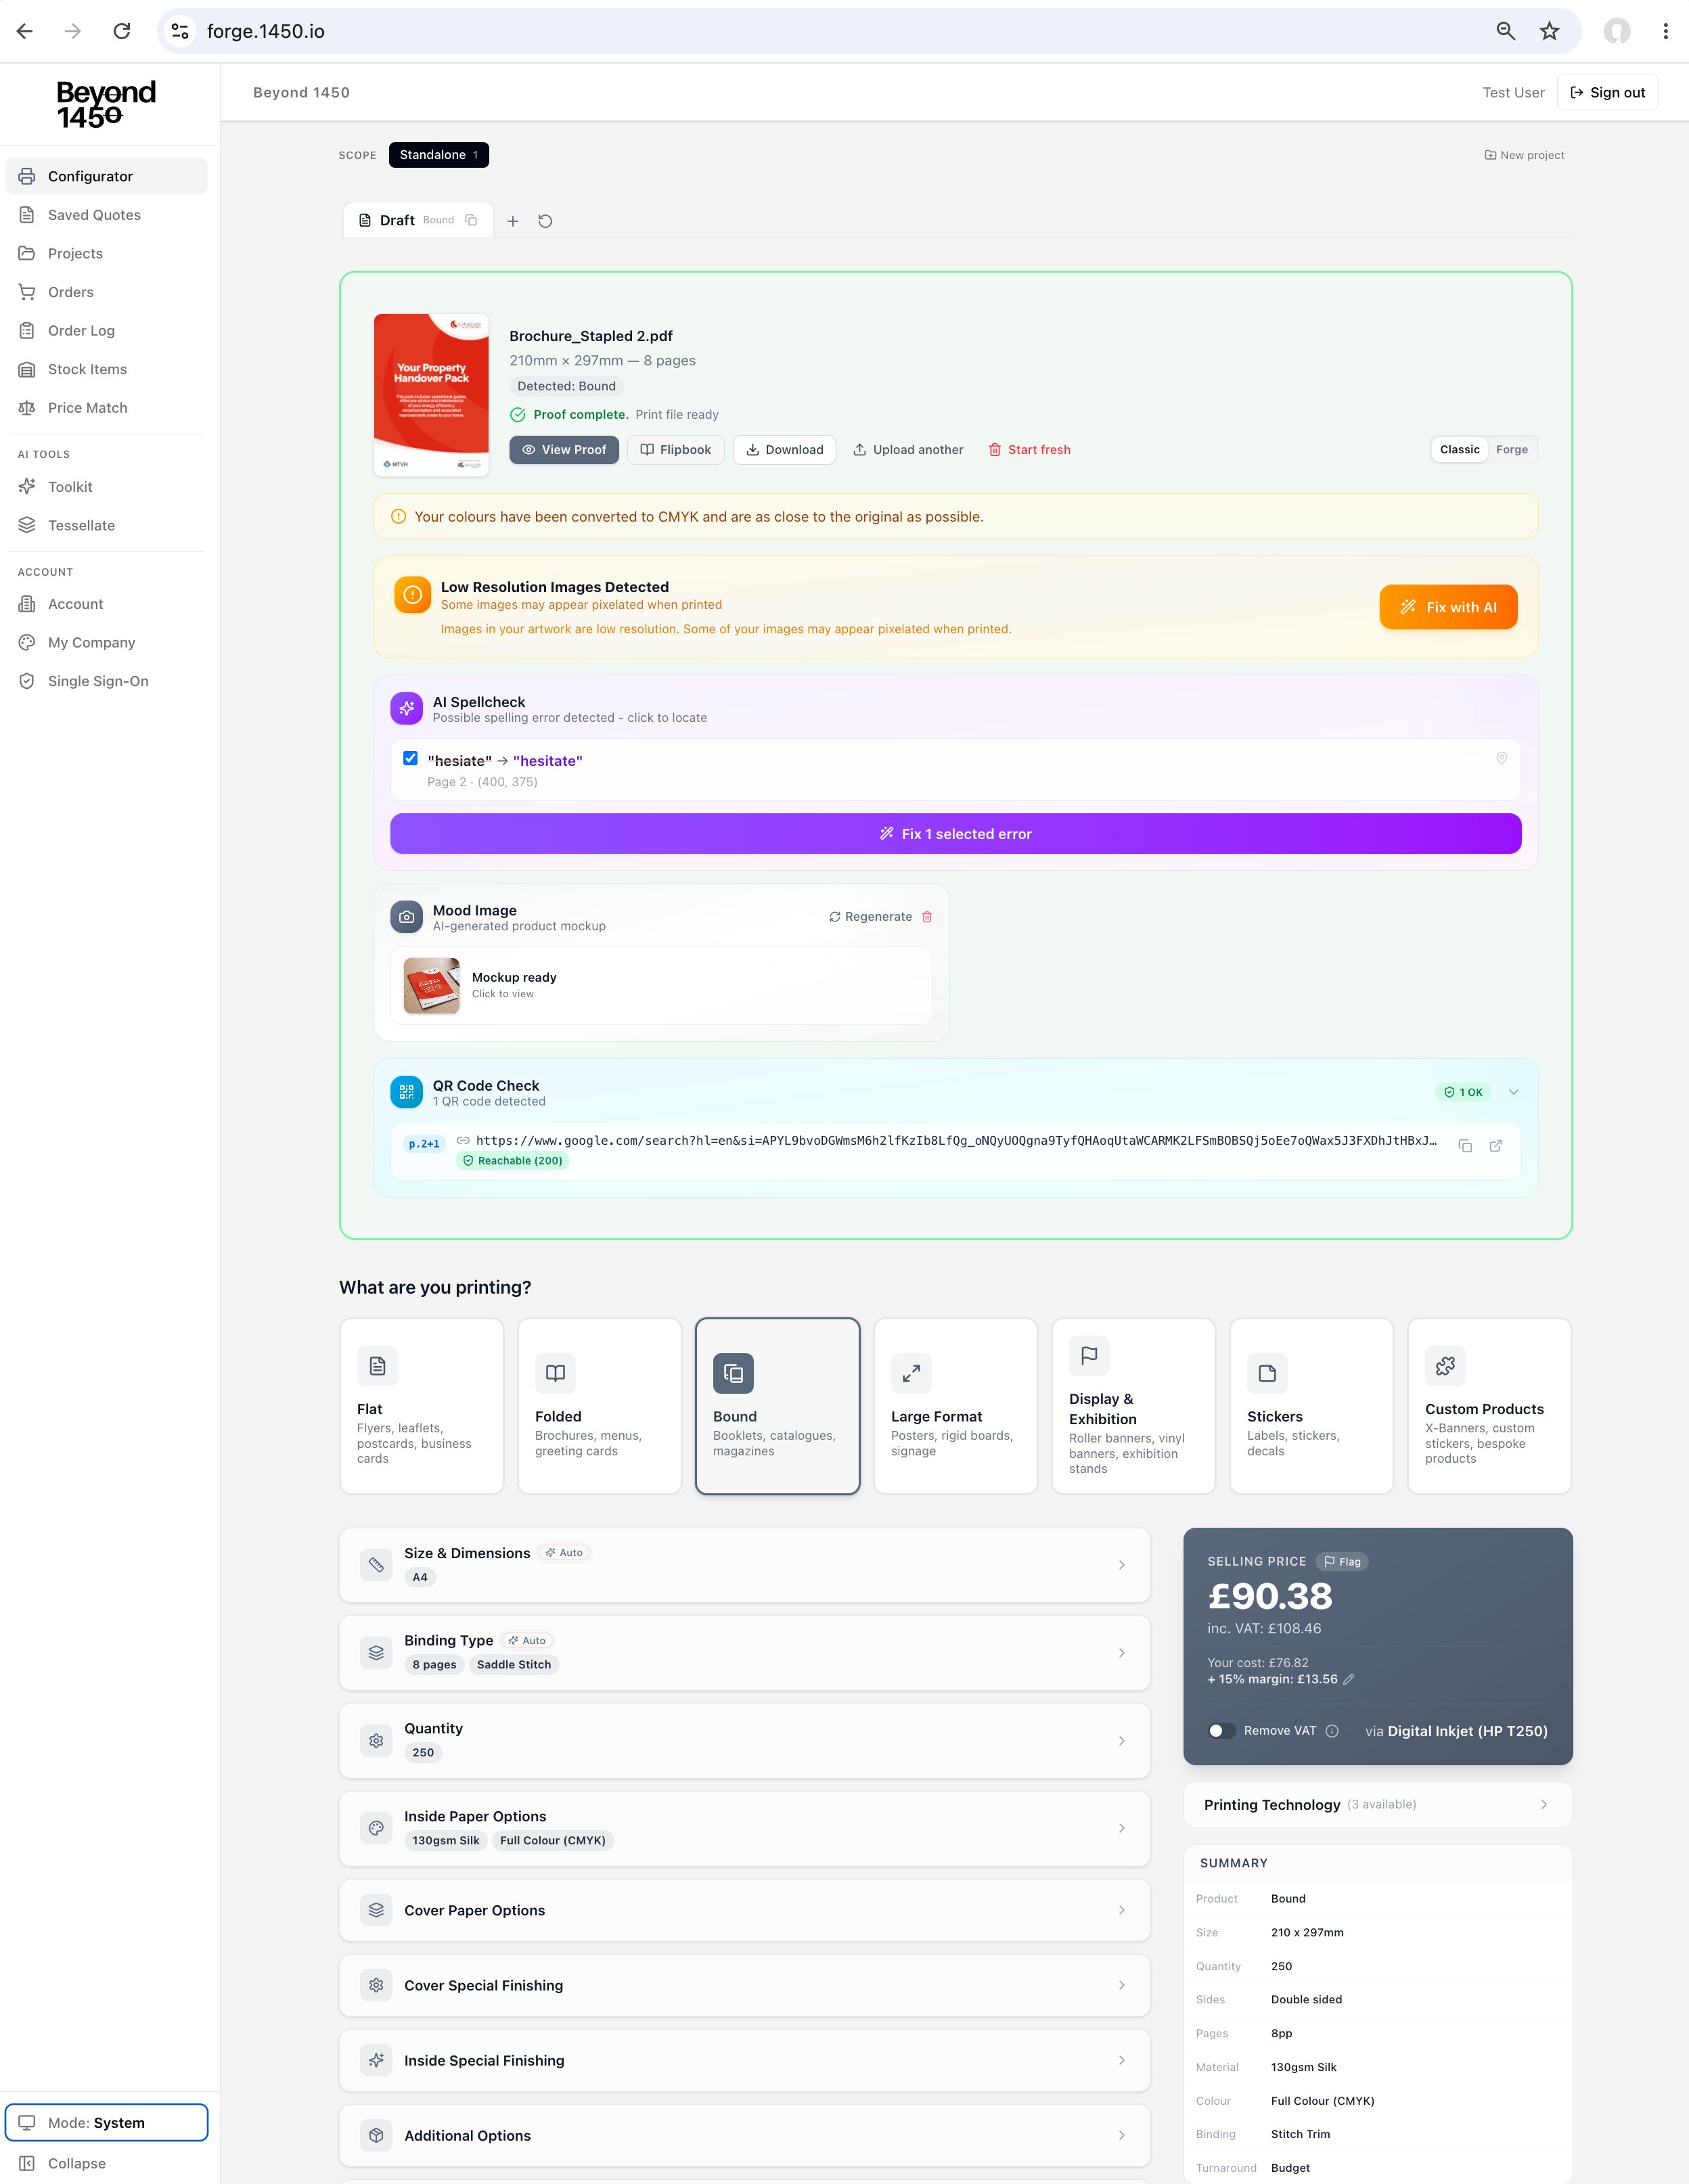Click the Inside Paper Options palette icon
The width and height of the screenshot is (1689, 2184).
[376, 1828]
